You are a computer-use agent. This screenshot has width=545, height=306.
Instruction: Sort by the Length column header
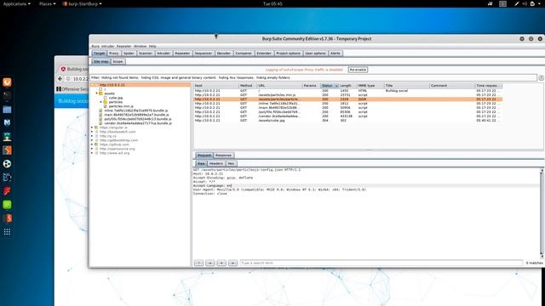[347, 86]
